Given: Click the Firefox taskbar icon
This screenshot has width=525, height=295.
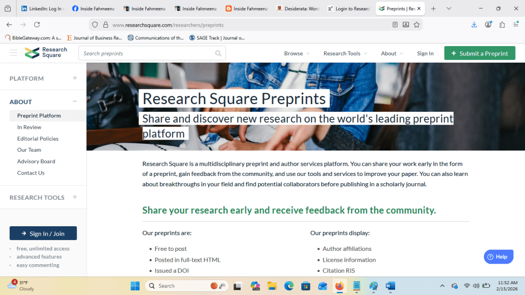Looking at the screenshot, I should (340, 286).
